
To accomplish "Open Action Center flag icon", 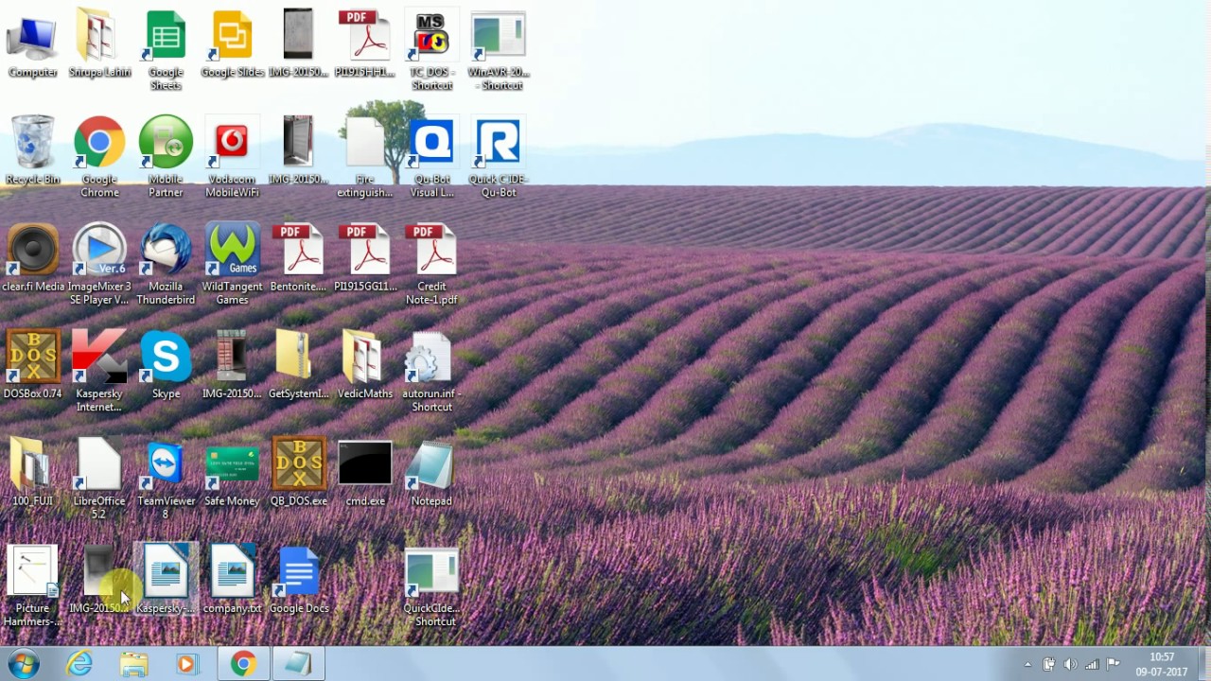I will (1114, 664).
